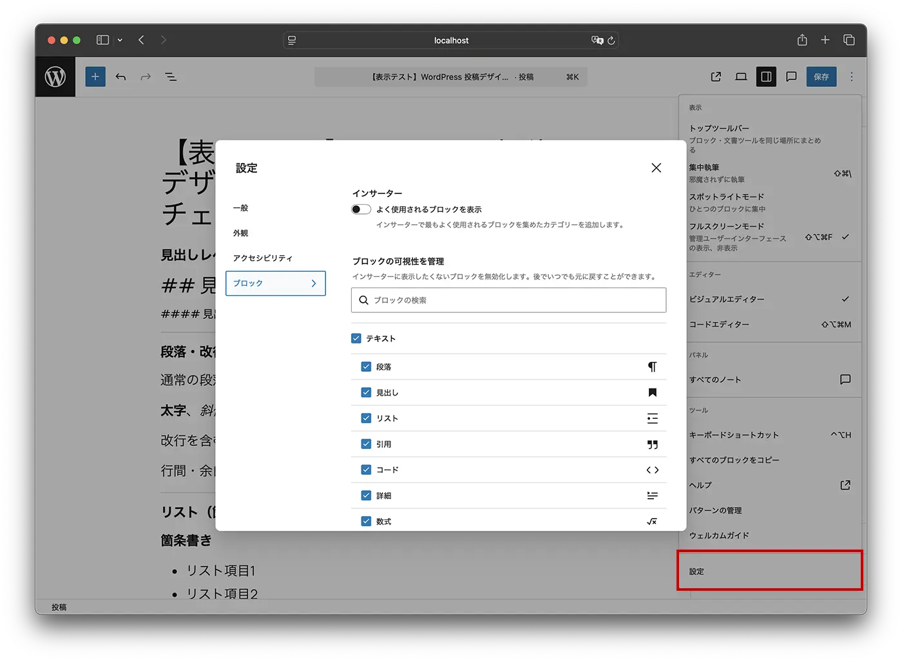Screen dimensions: 902x661
Task: Click the ブロックの検索 search field
Action: [x=508, y=300]
